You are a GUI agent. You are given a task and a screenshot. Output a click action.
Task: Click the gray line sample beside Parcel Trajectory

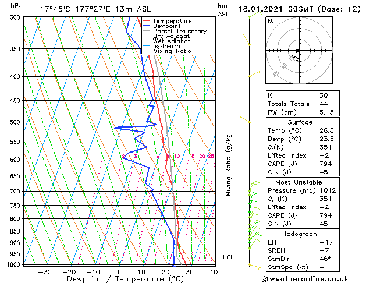147,31
